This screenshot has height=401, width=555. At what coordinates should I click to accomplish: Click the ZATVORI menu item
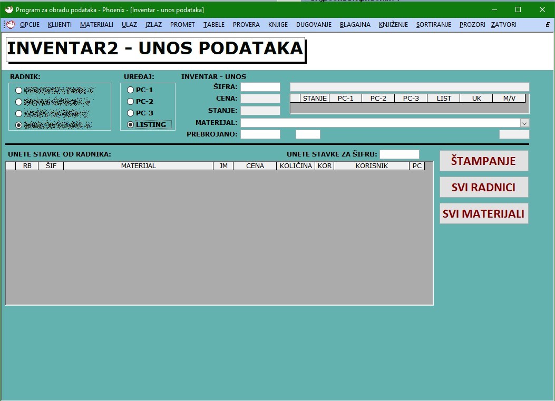[x=503, y=25]
